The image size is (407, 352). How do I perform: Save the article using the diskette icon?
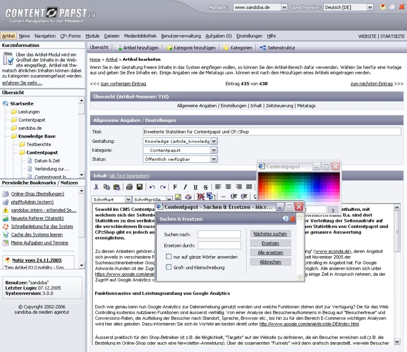click(140, 187)
